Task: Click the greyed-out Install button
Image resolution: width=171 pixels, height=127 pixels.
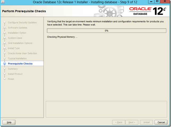Action: pyautogui.click(x=147, y=122)
